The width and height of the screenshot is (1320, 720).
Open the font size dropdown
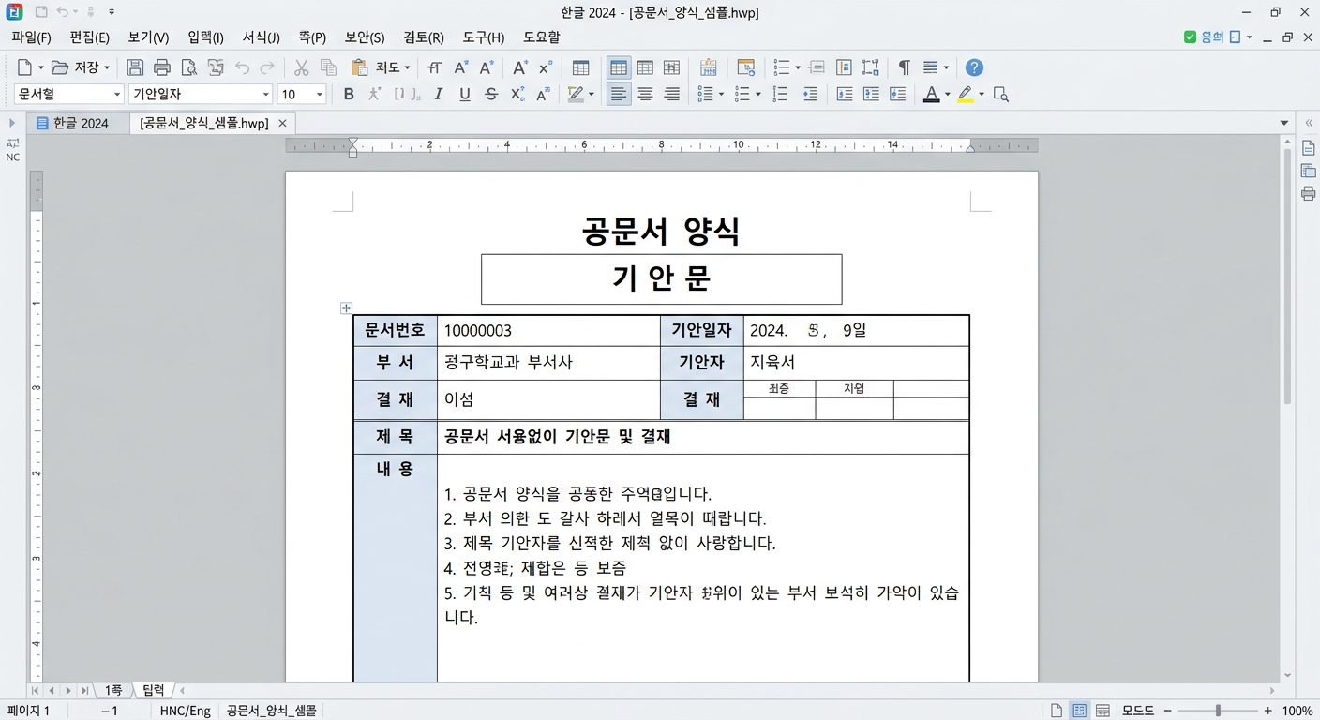coord(318,94)
